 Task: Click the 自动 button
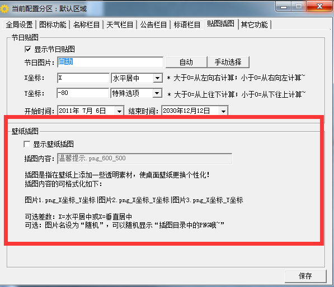tap(186, 63)
